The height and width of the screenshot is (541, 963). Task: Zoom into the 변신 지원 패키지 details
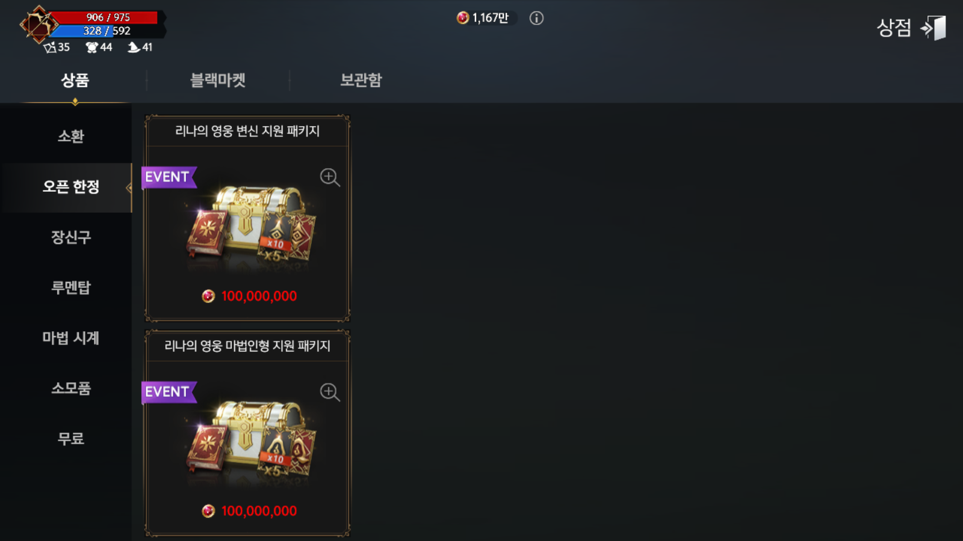tap(330, 177)
